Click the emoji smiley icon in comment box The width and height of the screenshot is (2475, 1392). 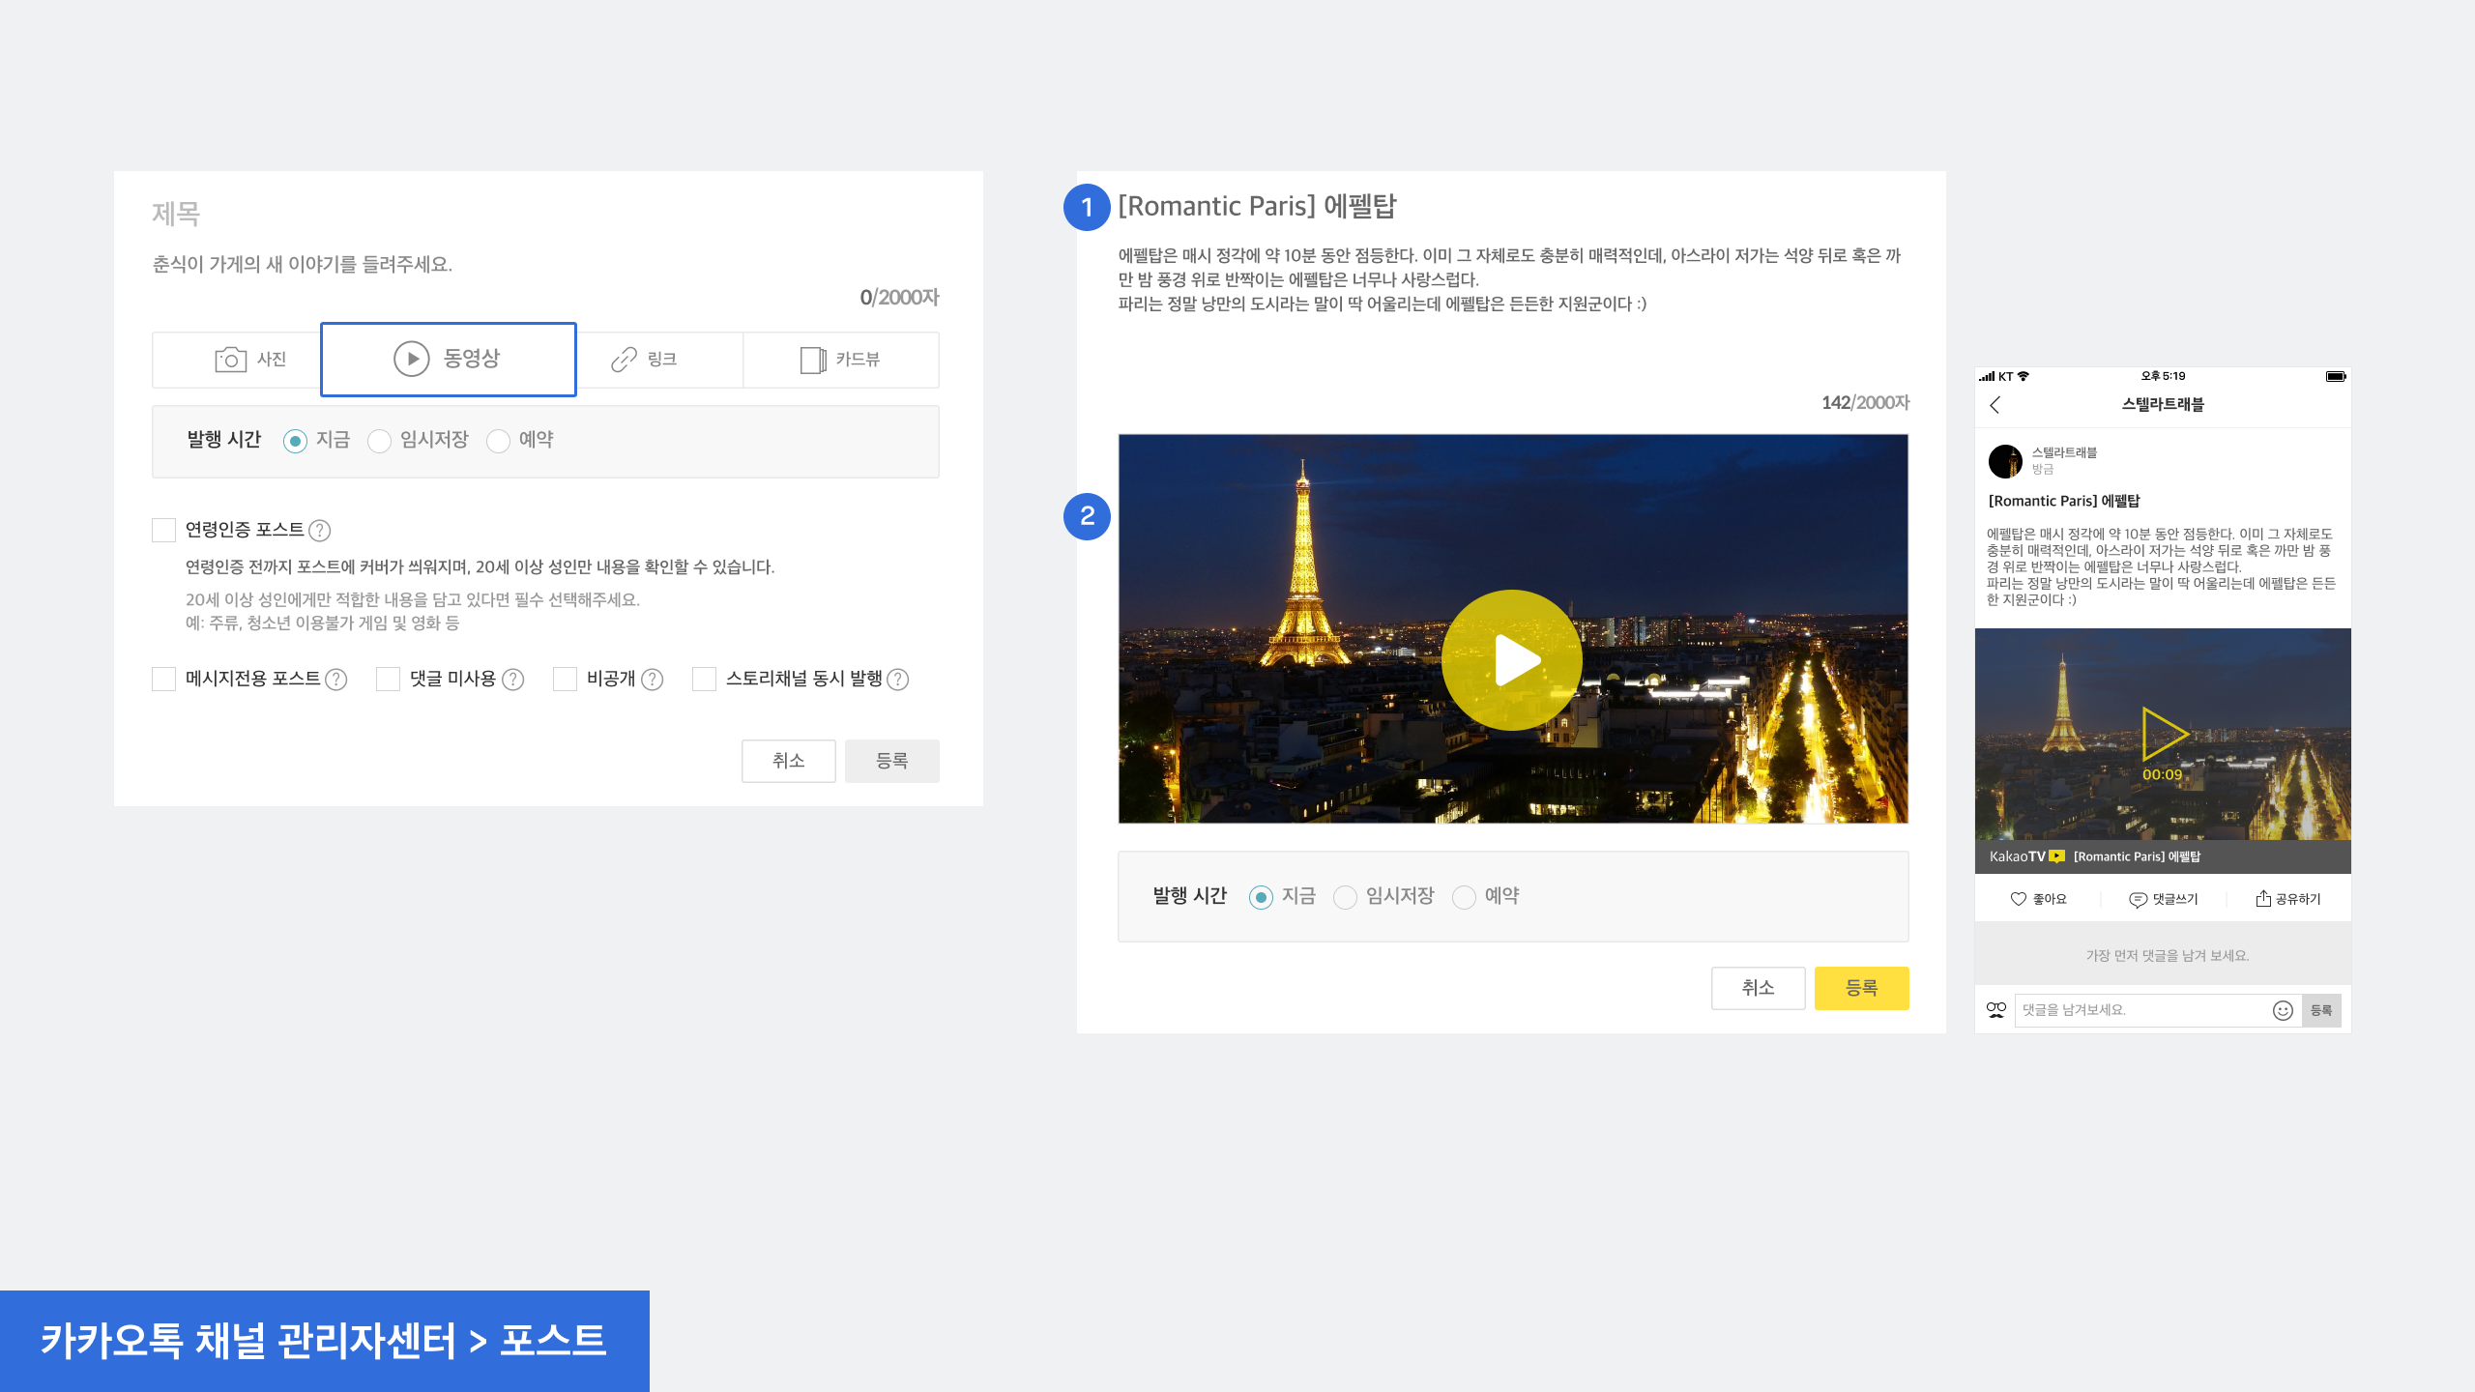pos(2283,1010)
